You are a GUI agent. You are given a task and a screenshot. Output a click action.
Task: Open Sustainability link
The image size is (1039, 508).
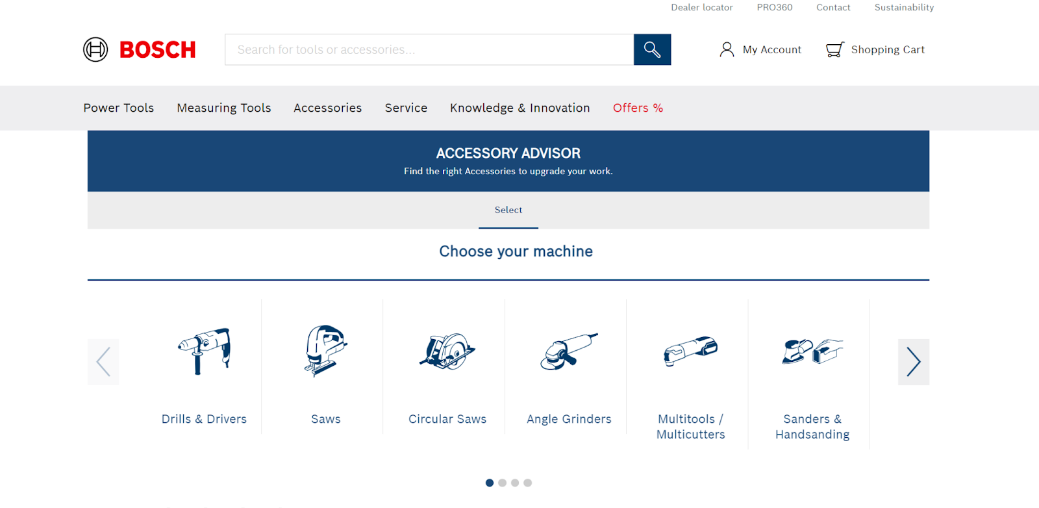[x=904, y=7]
